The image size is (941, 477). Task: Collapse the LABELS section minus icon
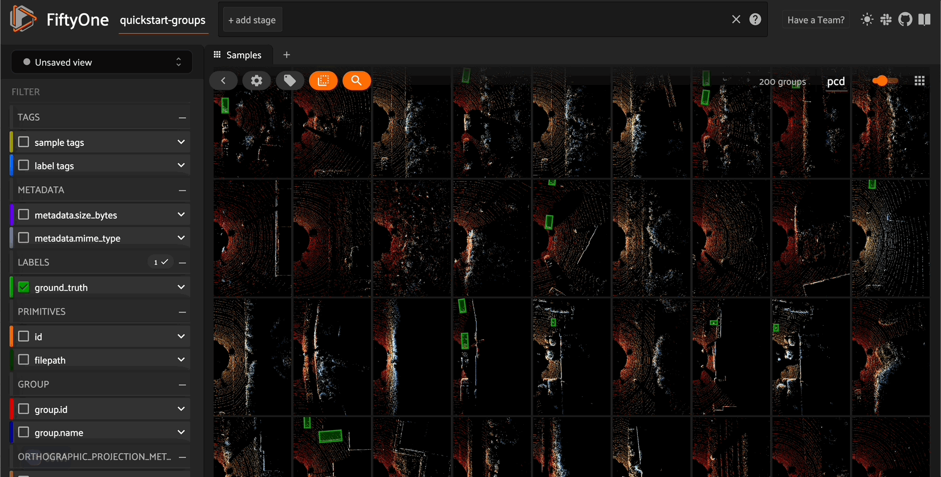click(x=182, y=262)
